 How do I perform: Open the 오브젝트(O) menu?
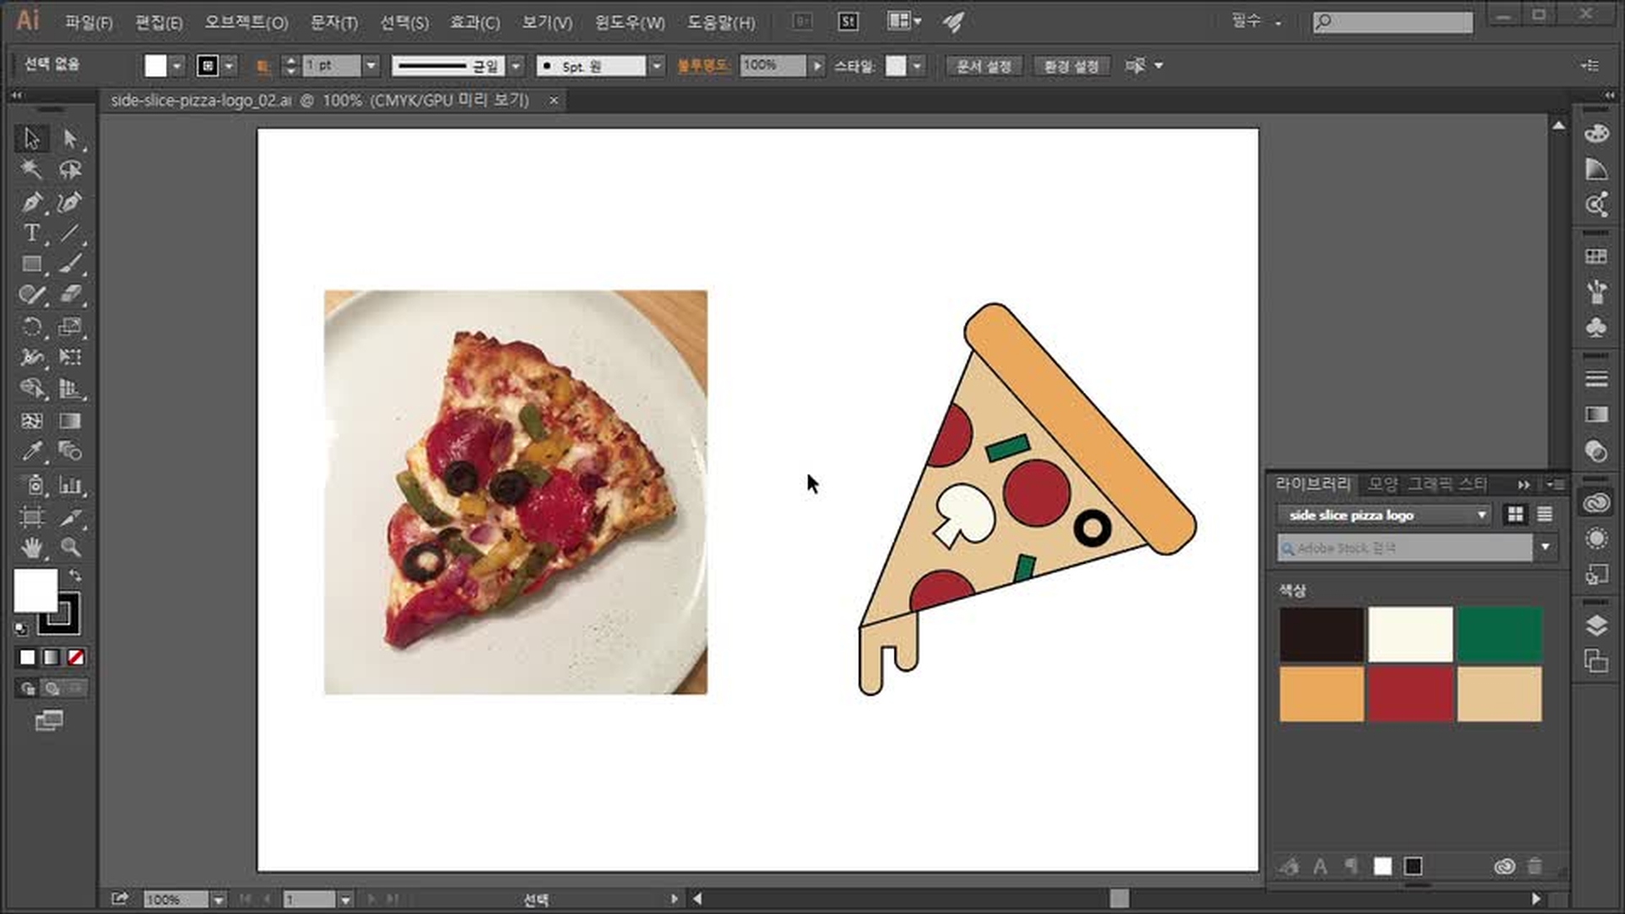point(245,23)
